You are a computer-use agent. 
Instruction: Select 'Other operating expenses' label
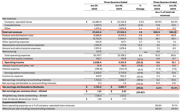coord(16,42)
